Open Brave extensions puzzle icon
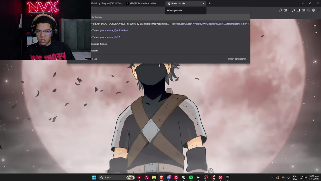The height and width of the screenshot is (181, 321). click(x=280, y=10)
